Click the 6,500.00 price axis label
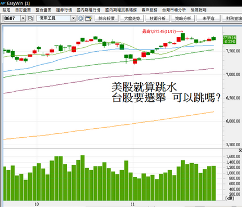 point(233,98)
